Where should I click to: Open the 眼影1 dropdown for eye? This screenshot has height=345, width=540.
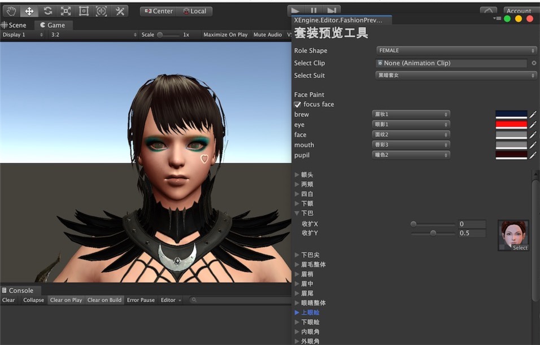411,124
